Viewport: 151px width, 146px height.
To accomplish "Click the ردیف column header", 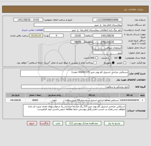I will [142, 95].
